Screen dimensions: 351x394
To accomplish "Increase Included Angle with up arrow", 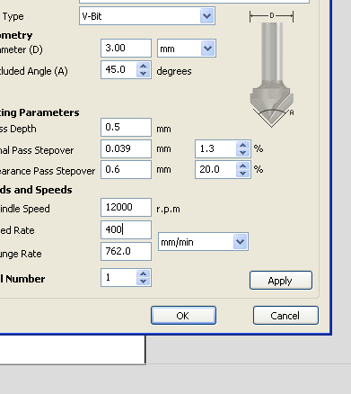I will pyautogui.click(x=144, y=67).
